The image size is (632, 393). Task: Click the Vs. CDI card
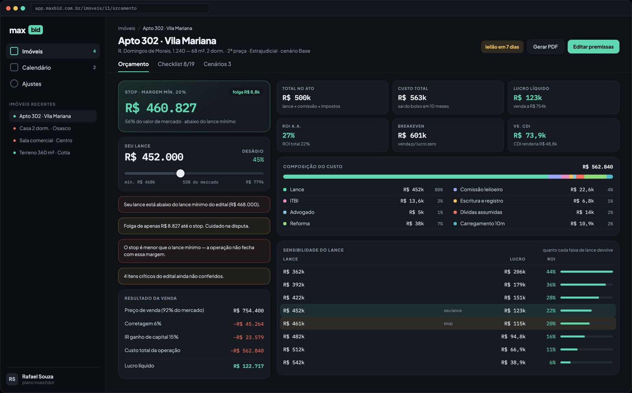(564, 135)
